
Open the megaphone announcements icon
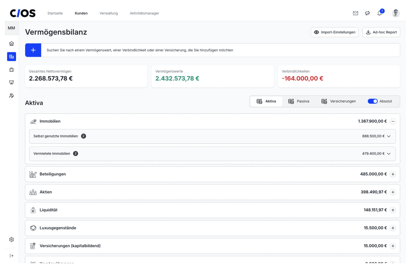pyautogui.click(x=367, y=13)
